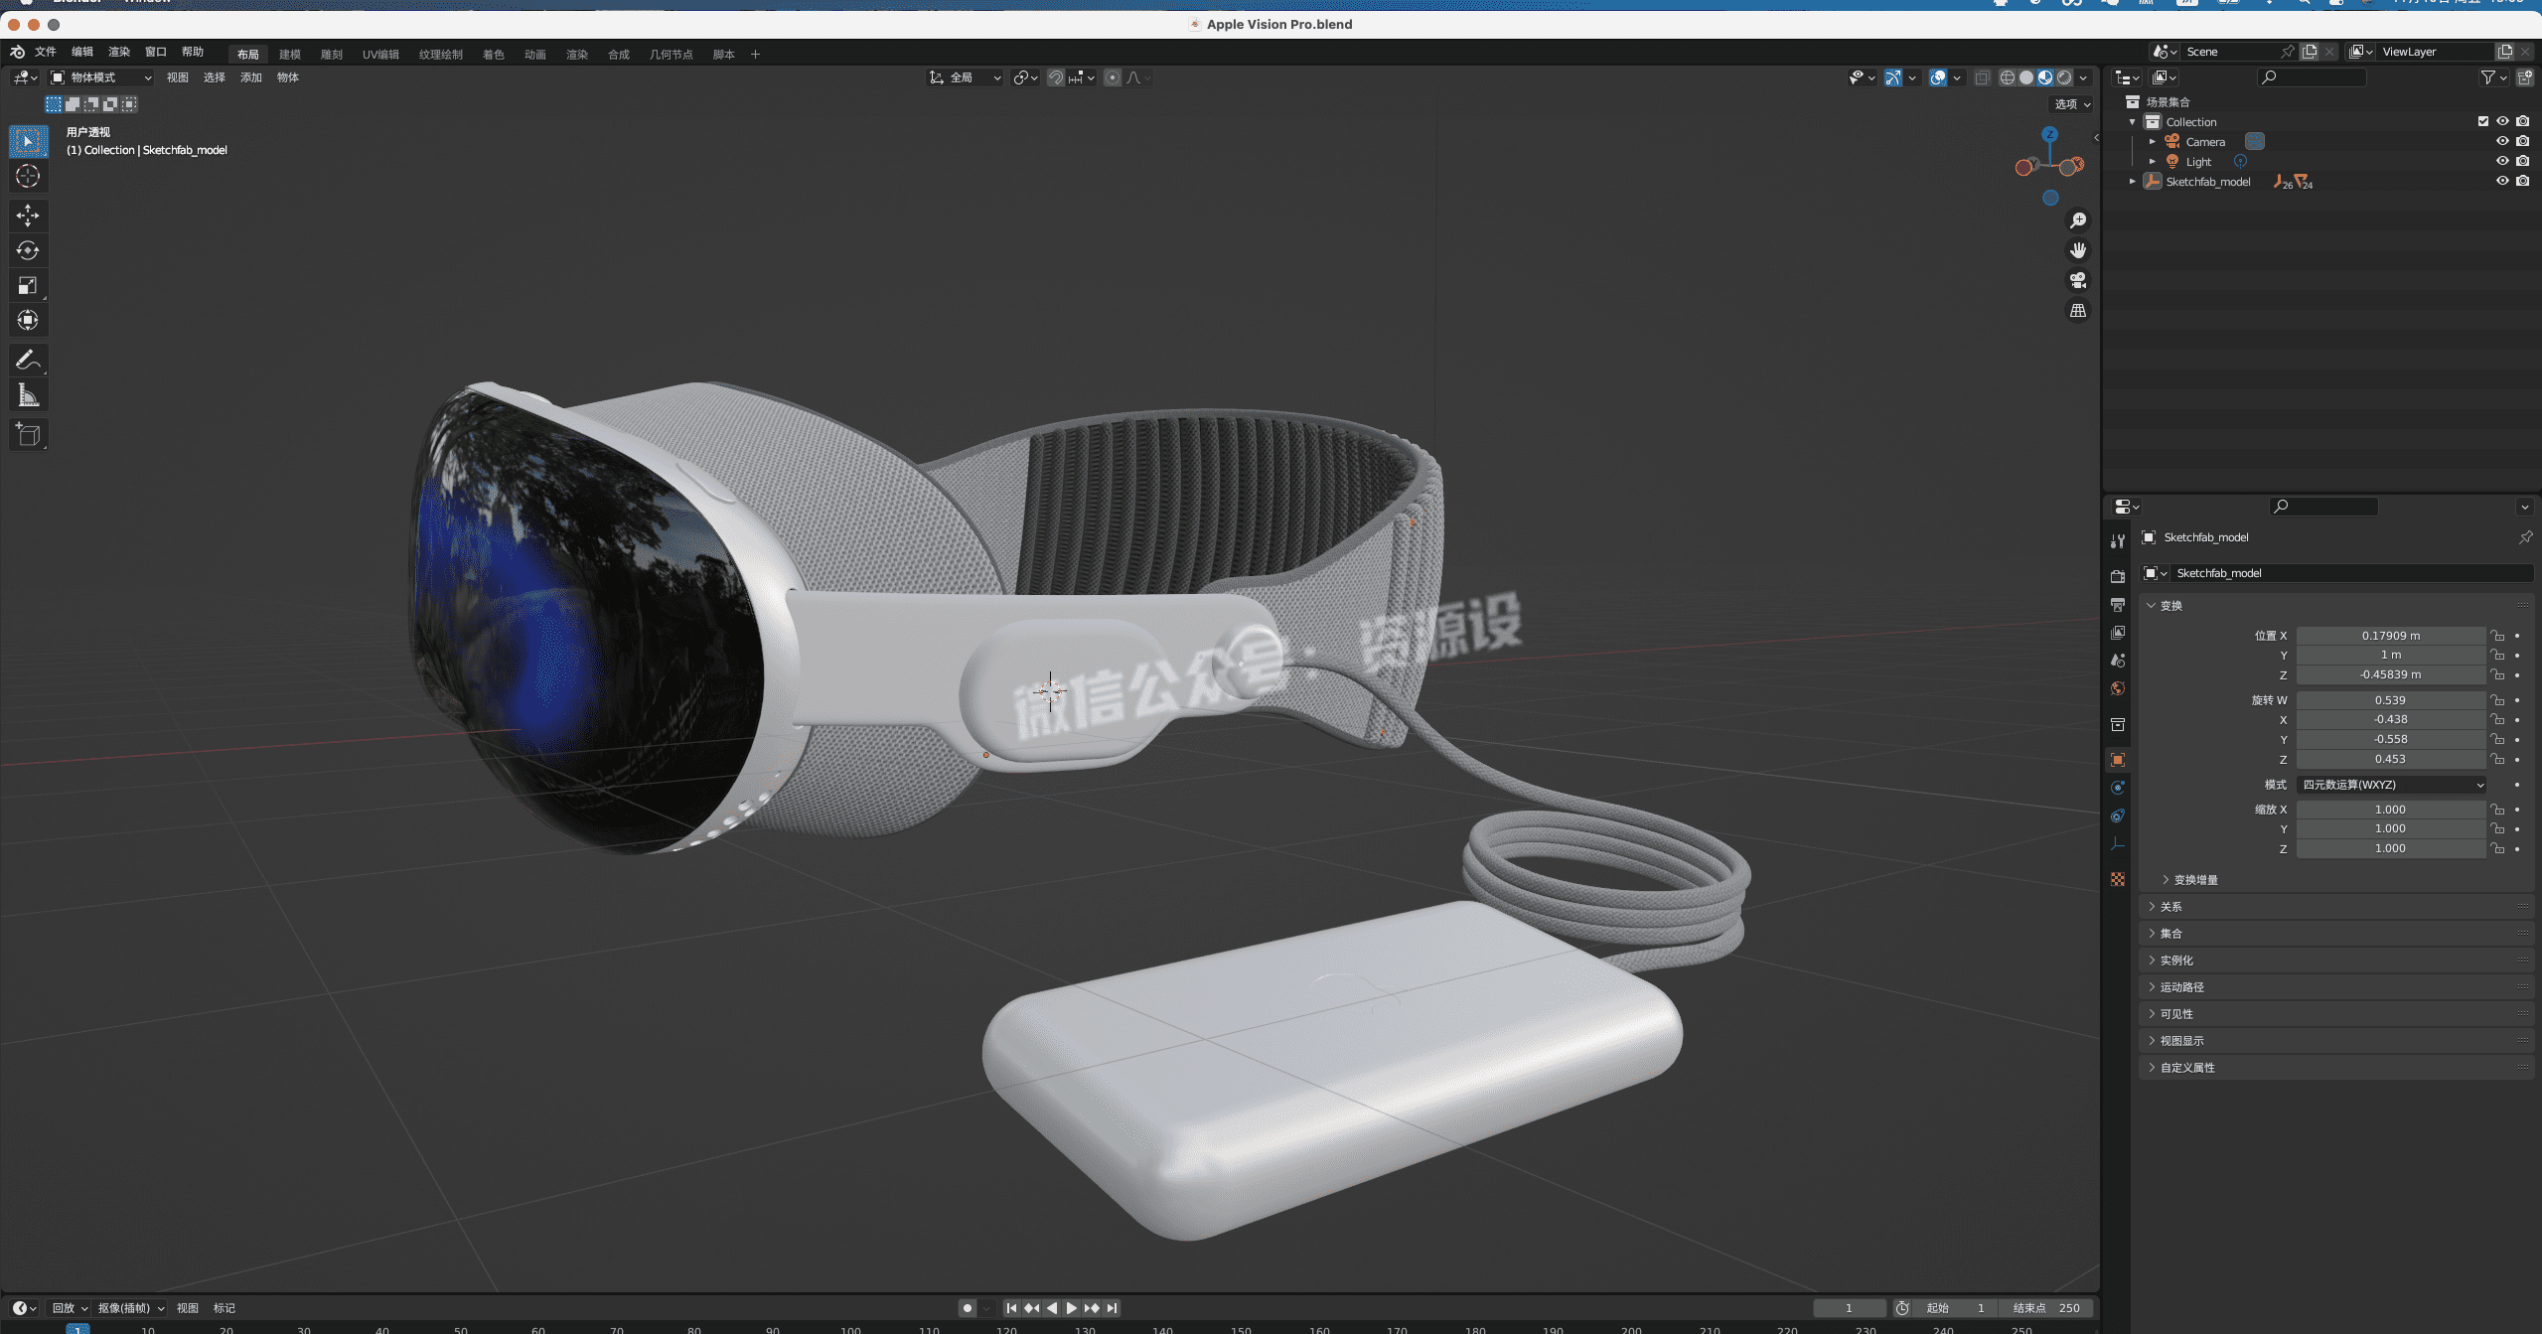Open the 编辑 menu
This screenshot has height=1334, width=2542.
pyautogui.click(x=82, y=52)
